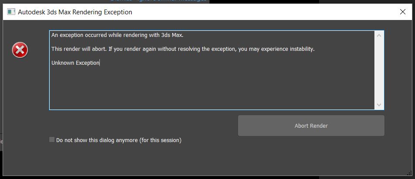The height and width of the screenshot is (179, 415).
Task: Click the message box scroll up arrow
Action: click(x=379, y=36)
